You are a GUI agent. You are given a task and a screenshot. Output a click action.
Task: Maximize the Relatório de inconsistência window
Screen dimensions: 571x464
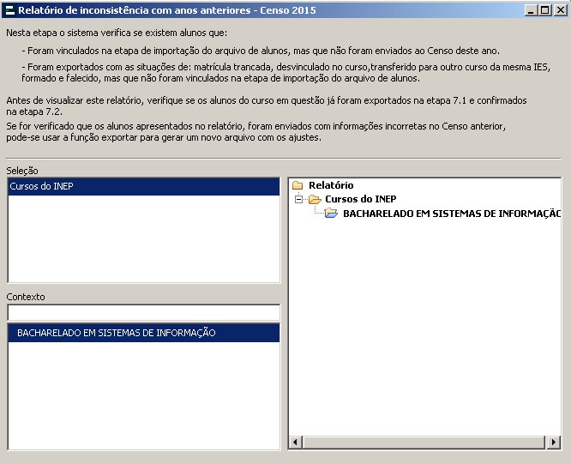pyautogui.click(x=544, y=10)
